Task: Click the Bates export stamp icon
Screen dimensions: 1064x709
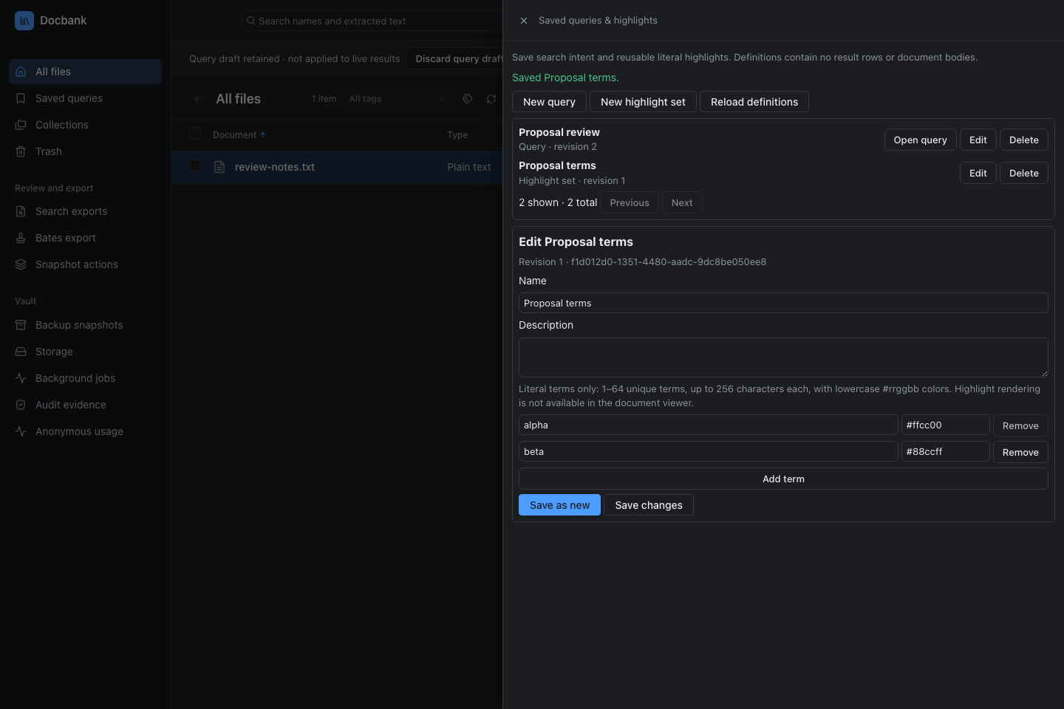Action: coord(21,238)
